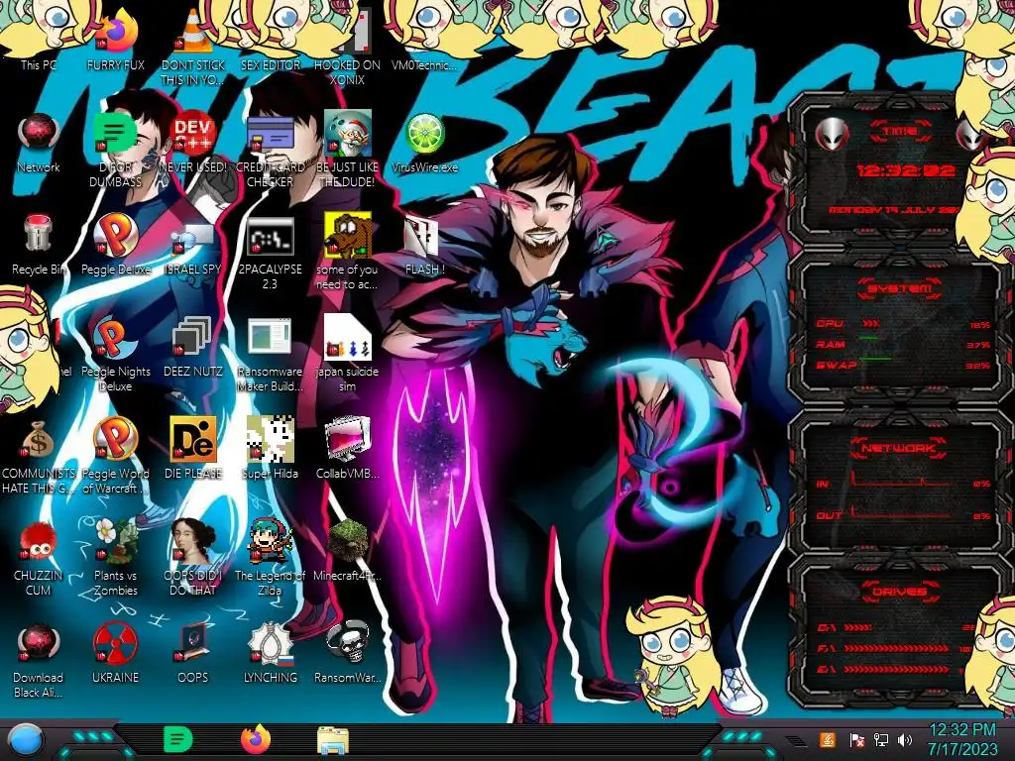Open the Super Hilda desktop icon
This screenshot has width=1015, height=761.
270,448
